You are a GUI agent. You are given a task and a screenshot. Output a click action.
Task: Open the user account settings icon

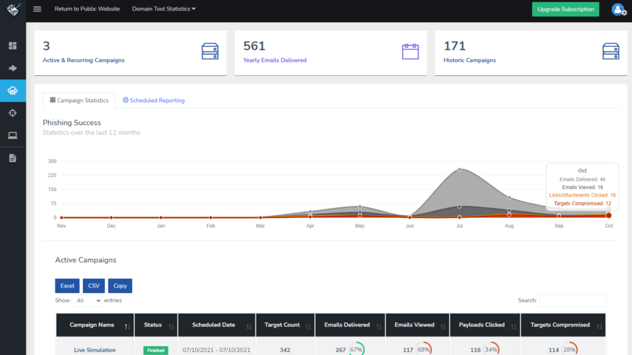(619, 9)
